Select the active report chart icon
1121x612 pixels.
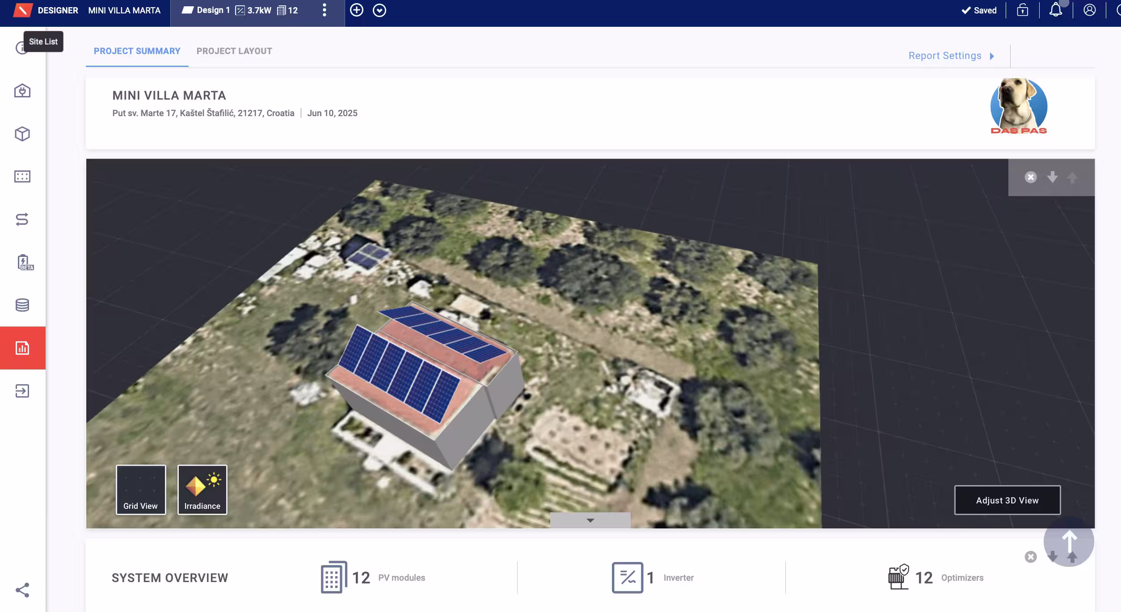[x=22, y=348]
